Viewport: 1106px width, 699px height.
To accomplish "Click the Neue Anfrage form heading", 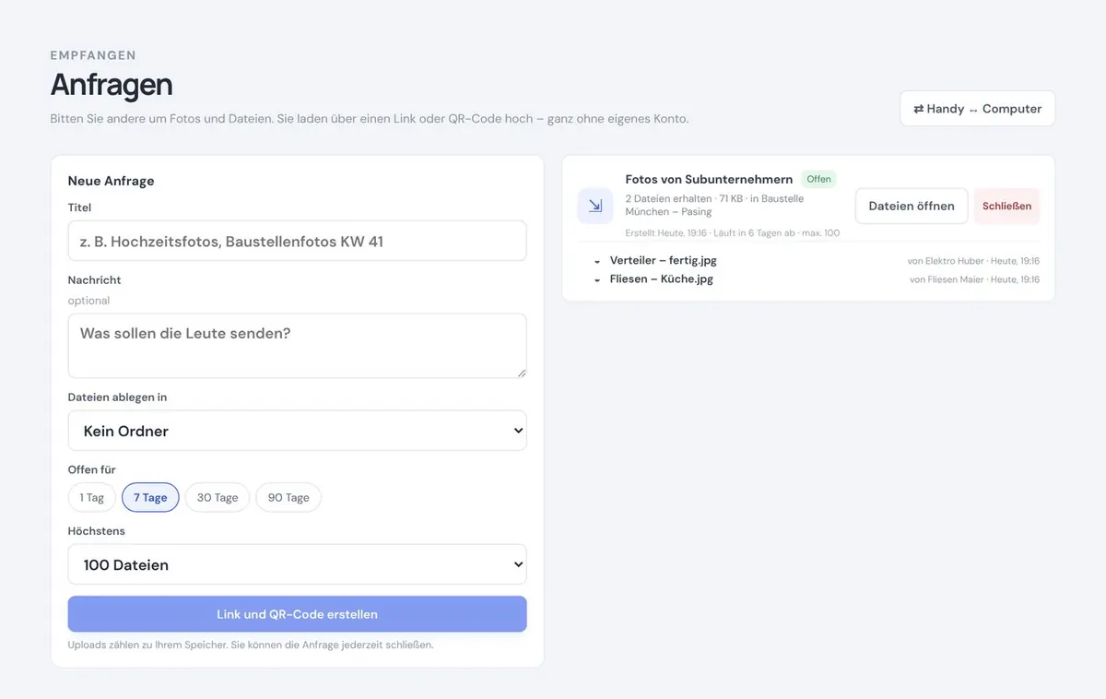I will (111, 181).
